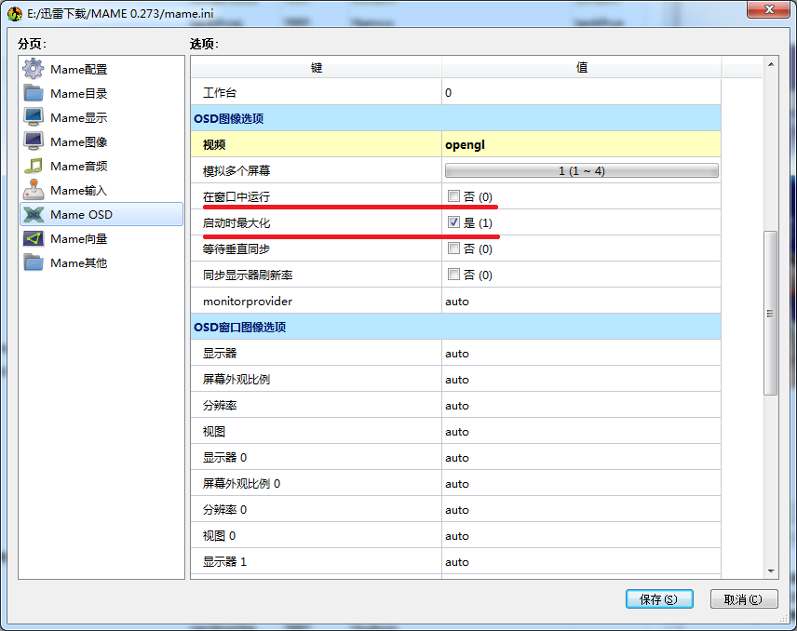Click the folder icon beside Mame目录
This screenshot has height=631, width=797.
point(34,93)
